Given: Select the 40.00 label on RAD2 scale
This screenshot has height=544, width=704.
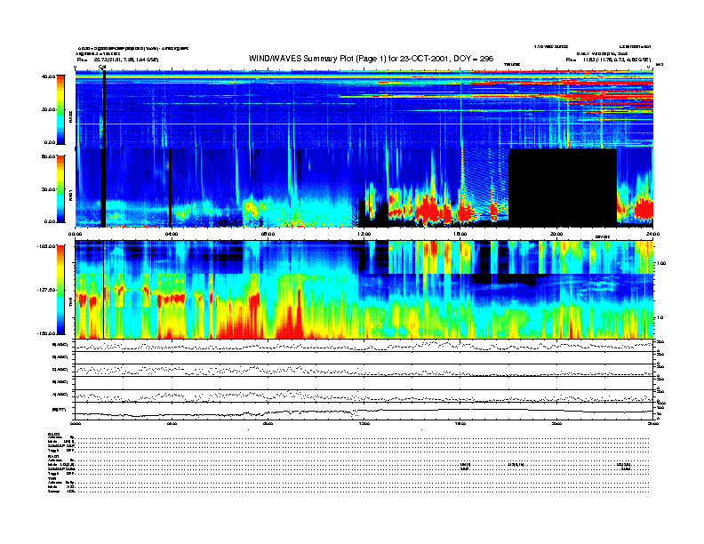Looking at the screenshot, I should click(48, 76).
